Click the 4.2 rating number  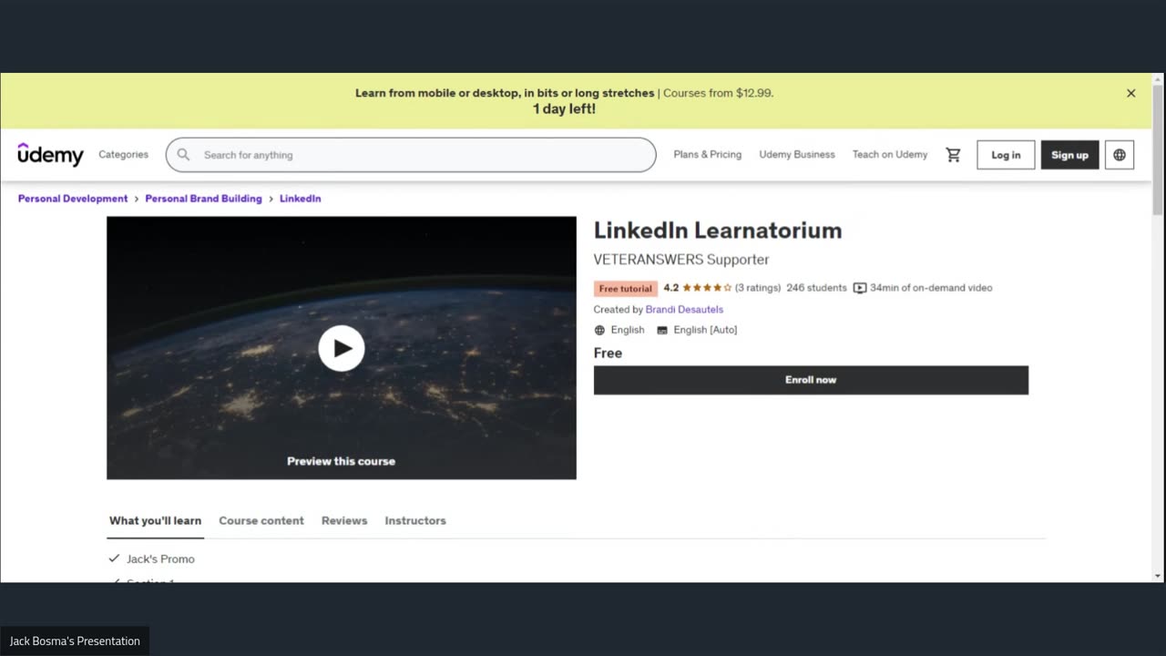671,288
